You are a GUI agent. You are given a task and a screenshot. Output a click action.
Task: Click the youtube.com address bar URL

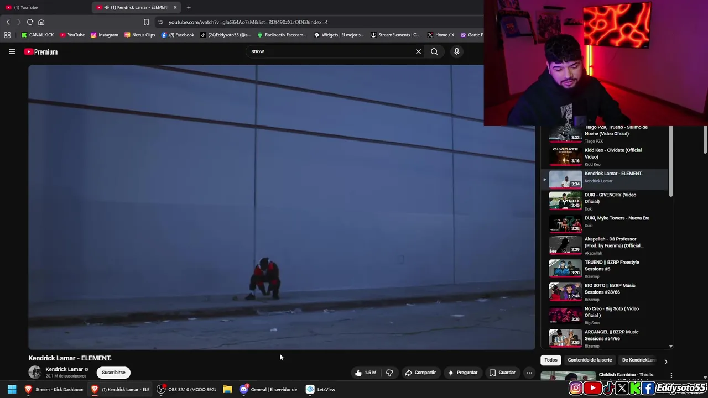[248, 22]
